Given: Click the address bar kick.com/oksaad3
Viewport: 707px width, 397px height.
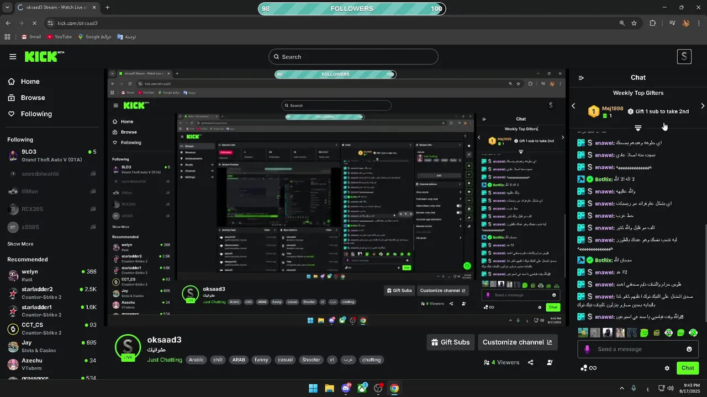Looking at the screenshot, I should pyautogui.click(x=77, y=23).
